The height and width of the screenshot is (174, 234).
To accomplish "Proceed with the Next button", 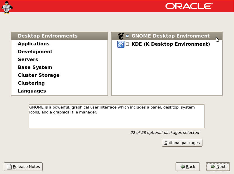I will tap(218, 167).
